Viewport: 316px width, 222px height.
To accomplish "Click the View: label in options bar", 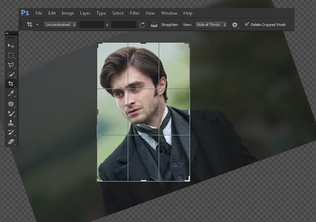I will (187, 25).
